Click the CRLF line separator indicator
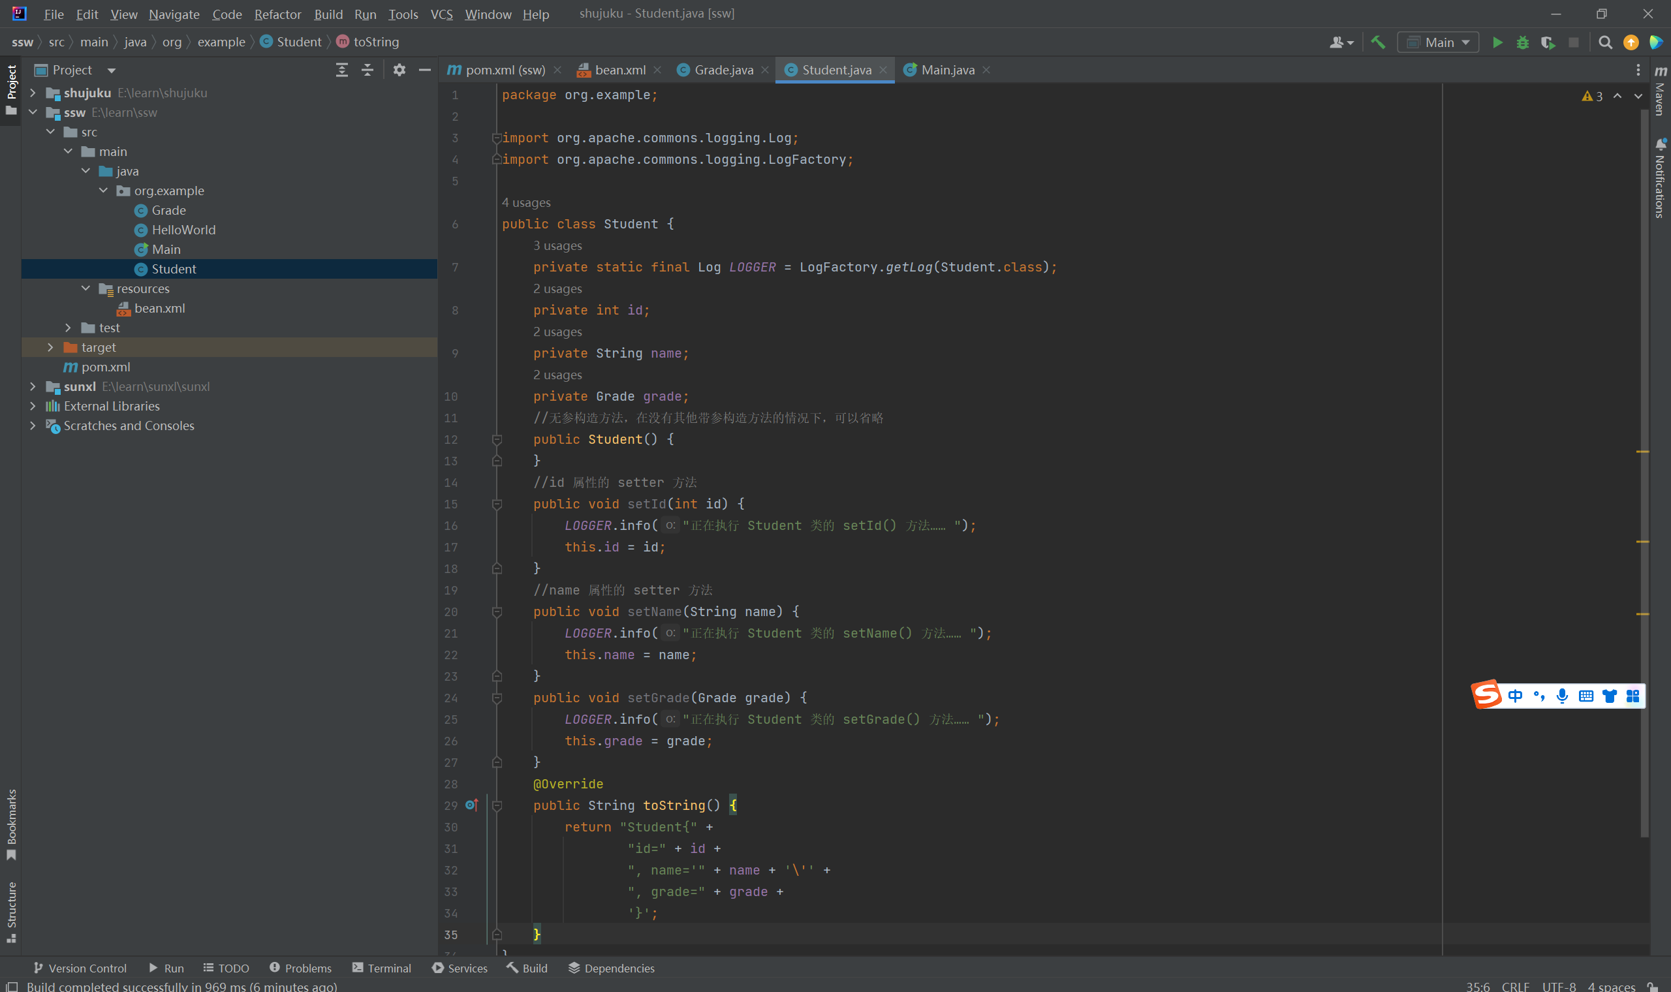Screen dimensions: 1671x992 1514,986
